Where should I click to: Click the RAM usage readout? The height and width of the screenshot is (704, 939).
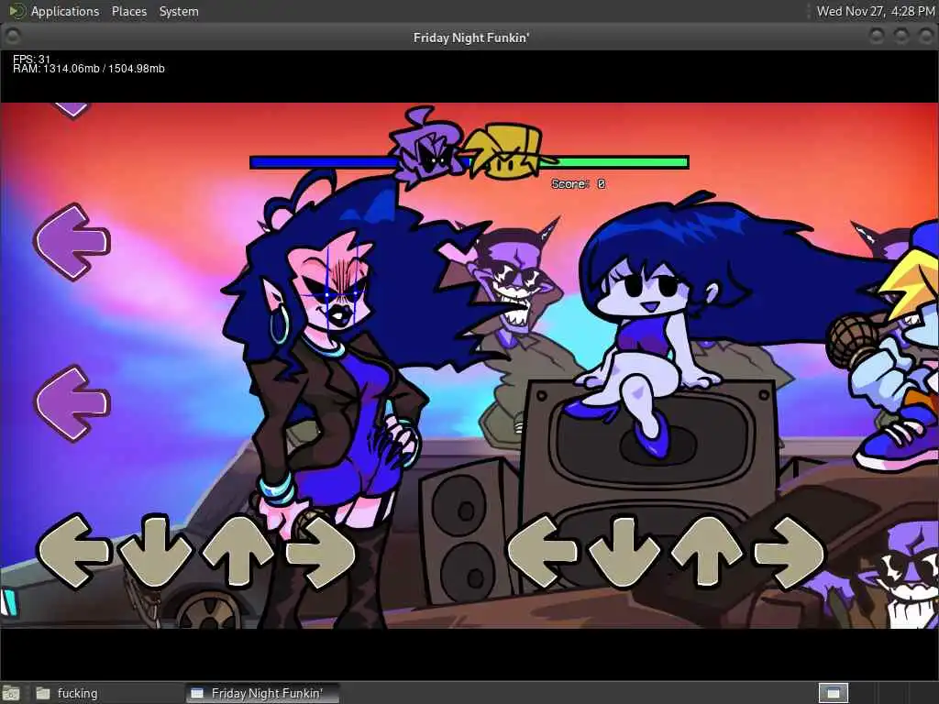coord(89,69)
